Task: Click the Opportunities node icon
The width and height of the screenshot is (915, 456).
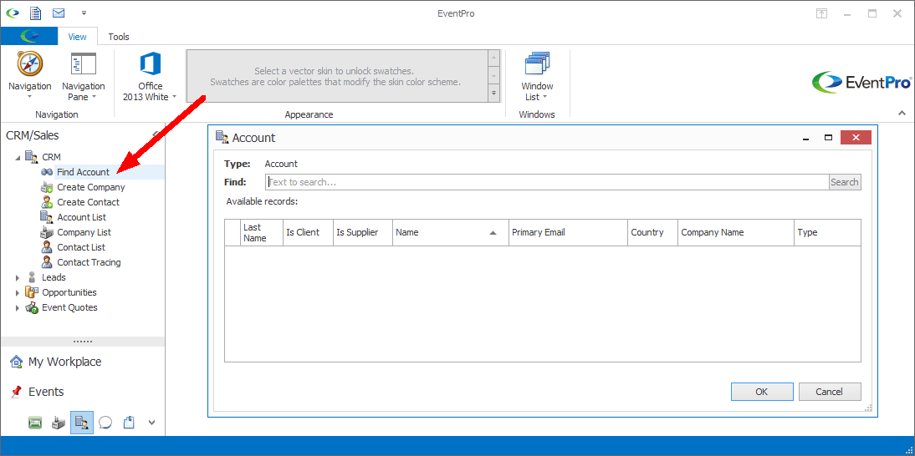Action: tap(32, 293)
